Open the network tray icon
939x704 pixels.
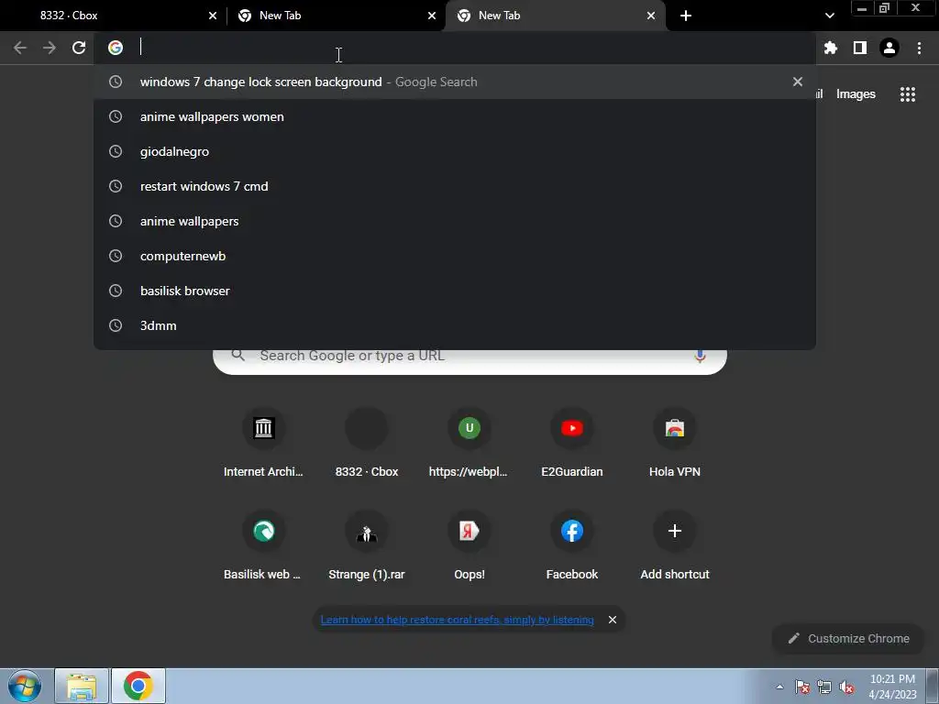(824, 687)
